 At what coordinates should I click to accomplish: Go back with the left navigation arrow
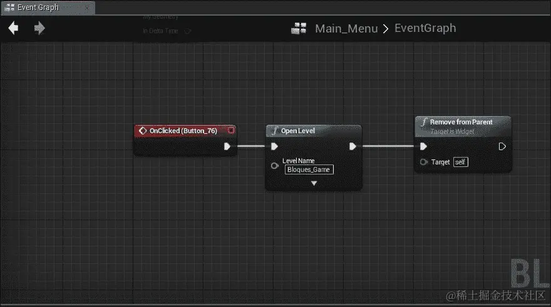[13, 28]
